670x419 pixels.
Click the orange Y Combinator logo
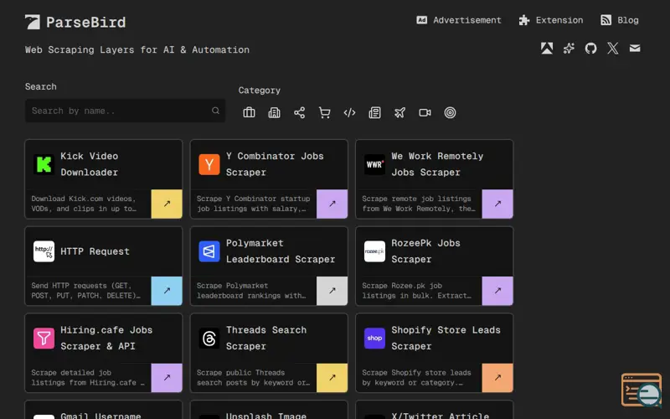(209, 164)
